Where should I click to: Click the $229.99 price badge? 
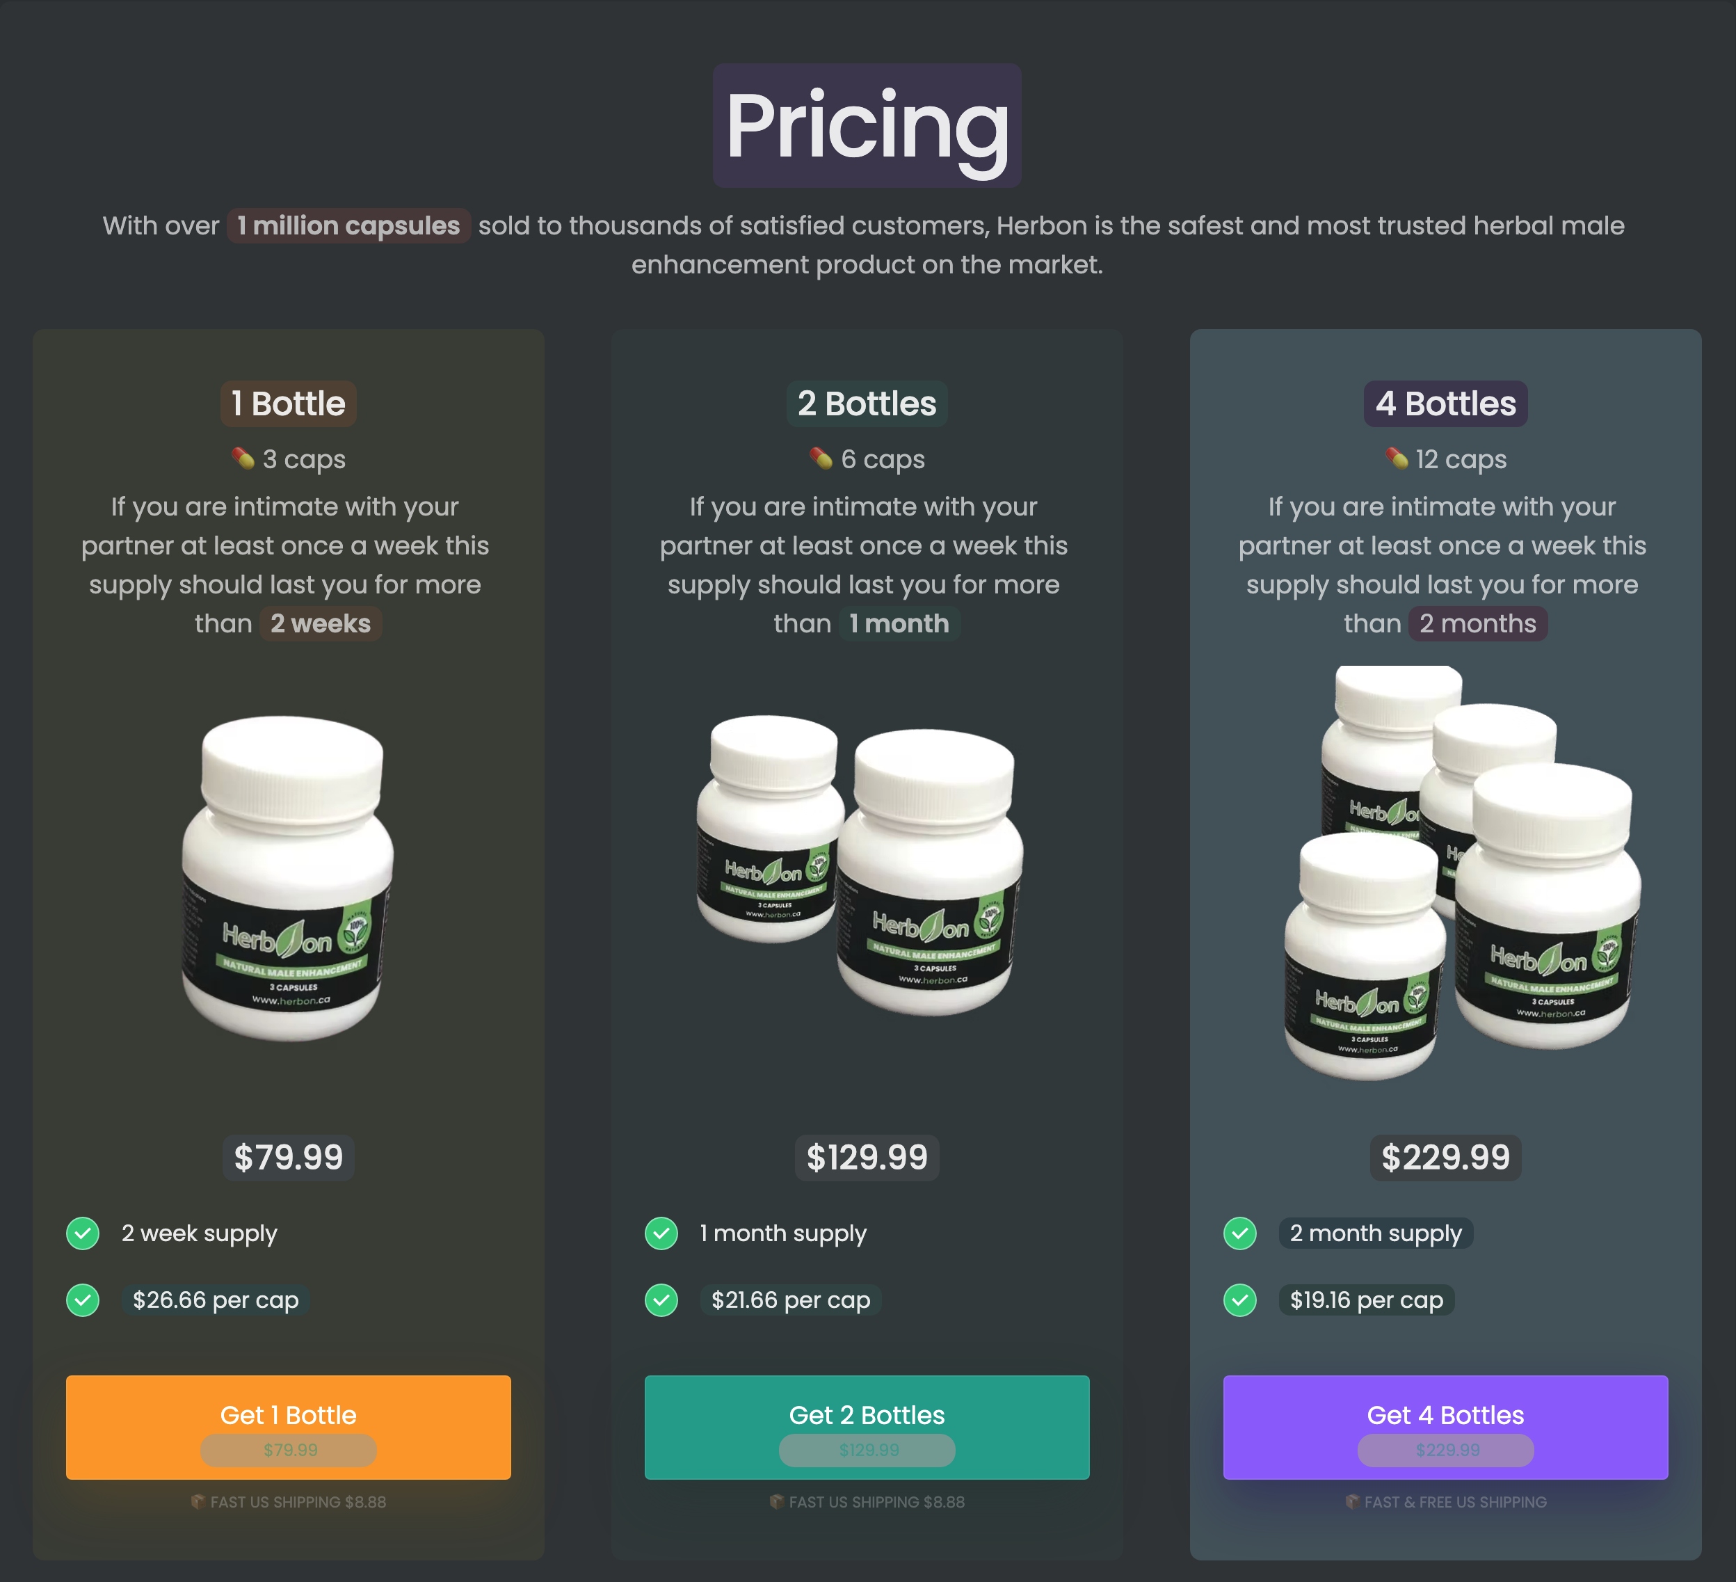pyautogui.click(x=1445, y=1156)
